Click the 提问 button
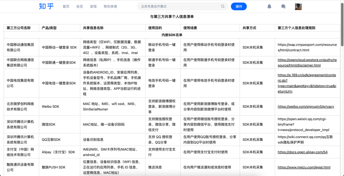Image resolution: width=344 pixels, height=176 pixels. coord(239,7)
